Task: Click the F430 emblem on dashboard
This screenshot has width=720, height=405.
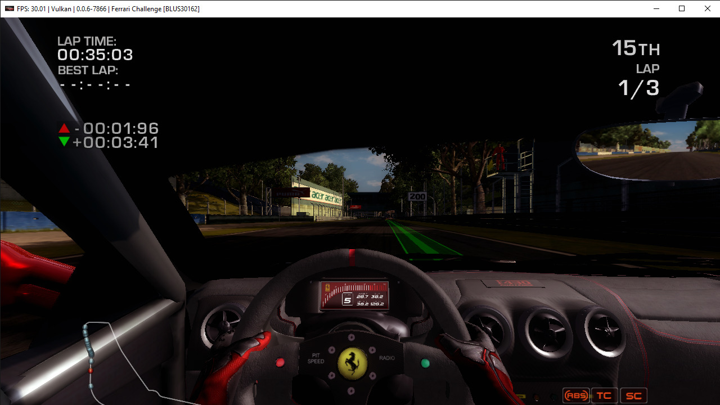Action: pyautogui.click(x=512, y=283)
